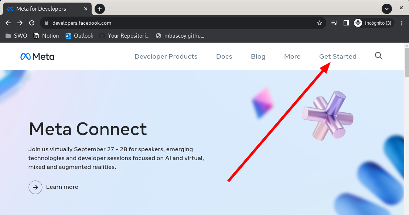
Task: Open the Blog navigation item
Action: pos(258,56)
